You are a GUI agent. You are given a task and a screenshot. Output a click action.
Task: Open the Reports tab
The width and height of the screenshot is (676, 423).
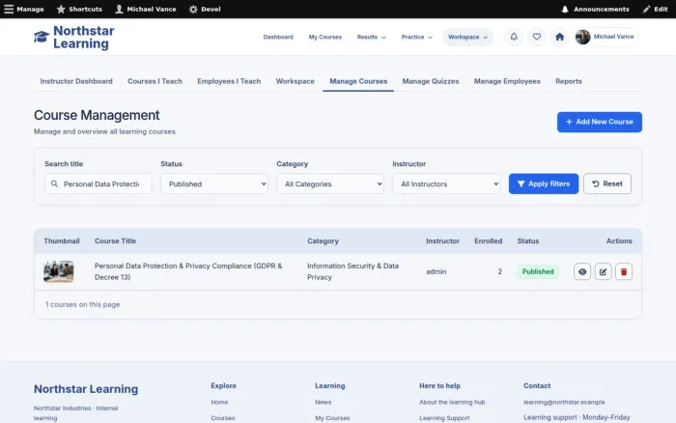(568, 81)
